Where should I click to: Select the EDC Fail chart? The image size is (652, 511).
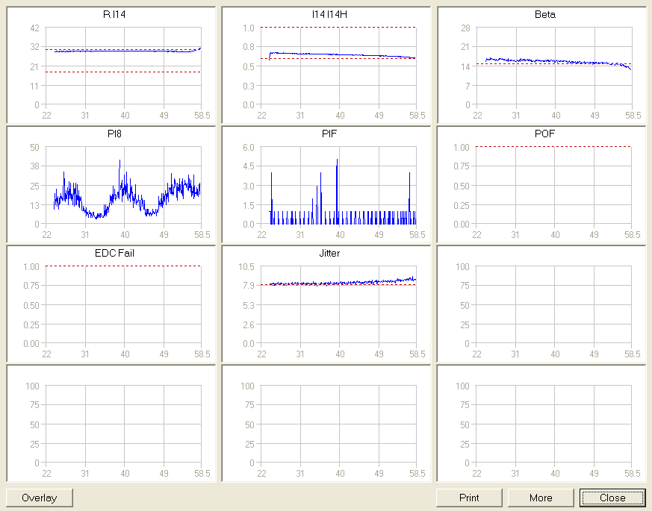coord(123,304)
